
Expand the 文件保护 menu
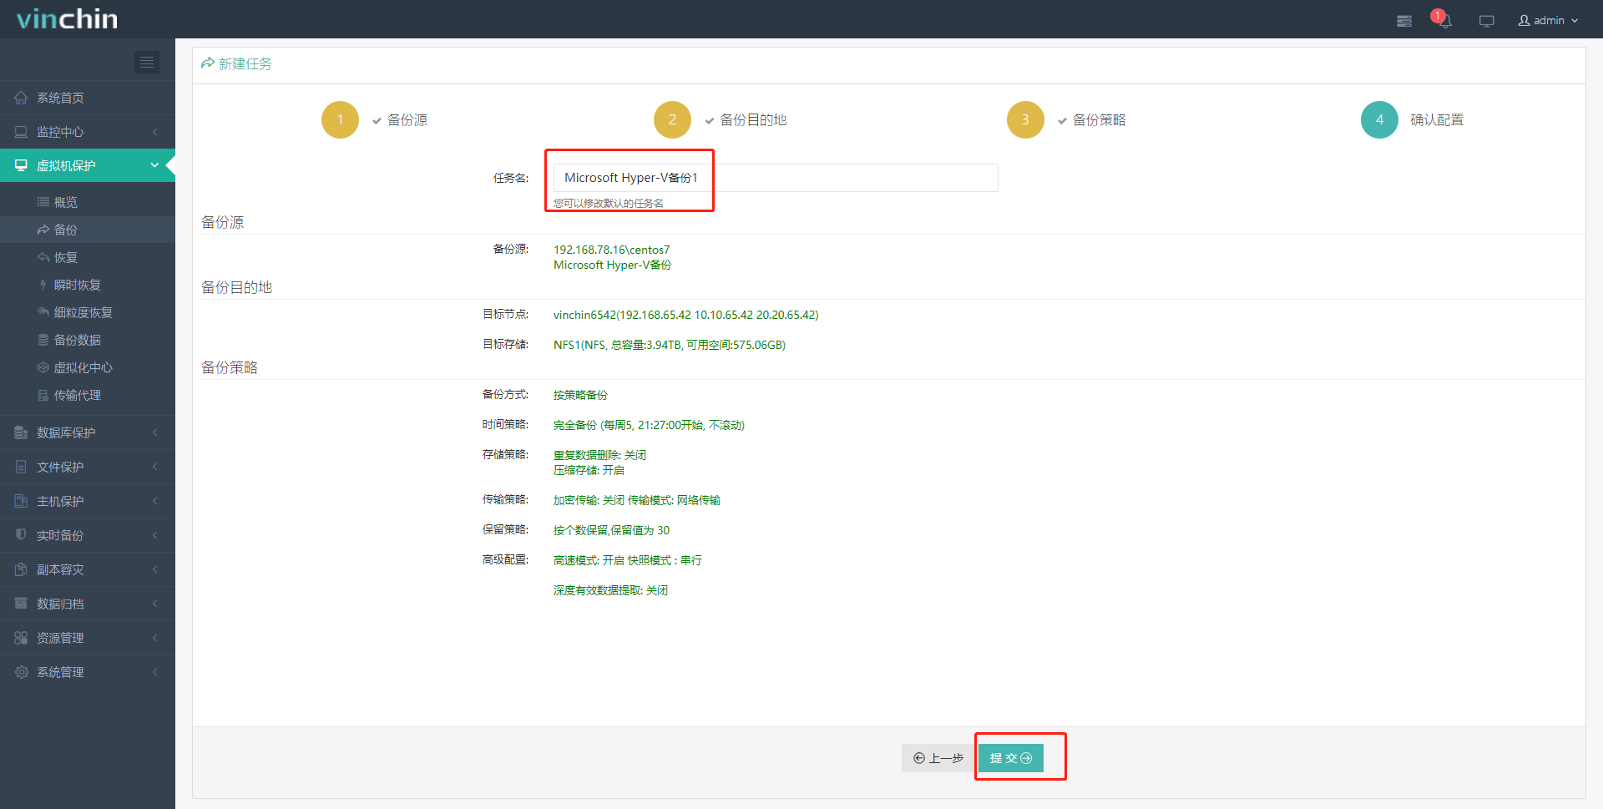pos(88,467)
